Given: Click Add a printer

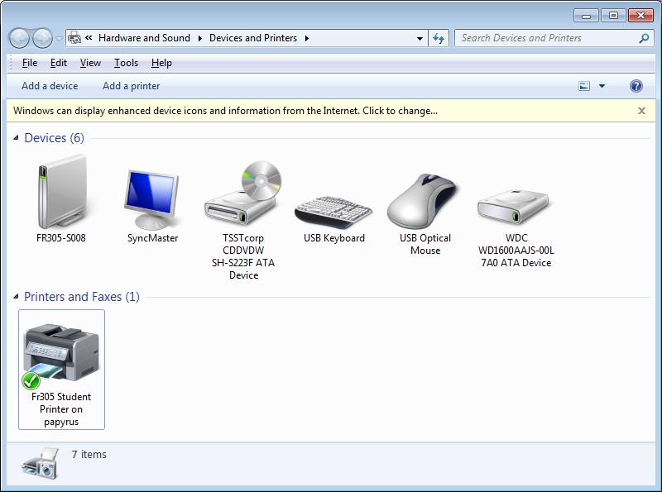Looking at the screenshot, I should [131, 86].
